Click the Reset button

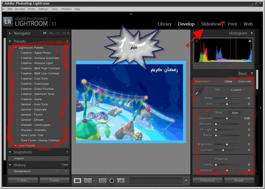tap(239, 180)
